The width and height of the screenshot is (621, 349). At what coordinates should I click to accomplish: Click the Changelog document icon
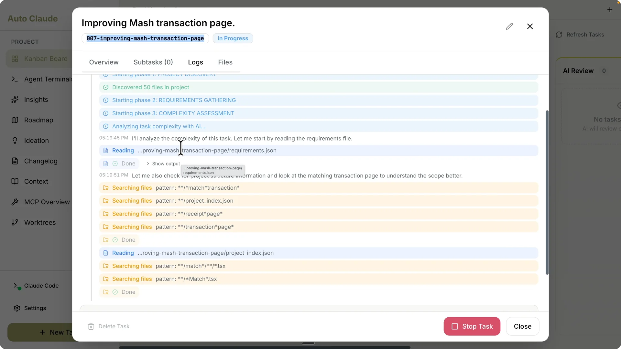click(x=15, y=161)
